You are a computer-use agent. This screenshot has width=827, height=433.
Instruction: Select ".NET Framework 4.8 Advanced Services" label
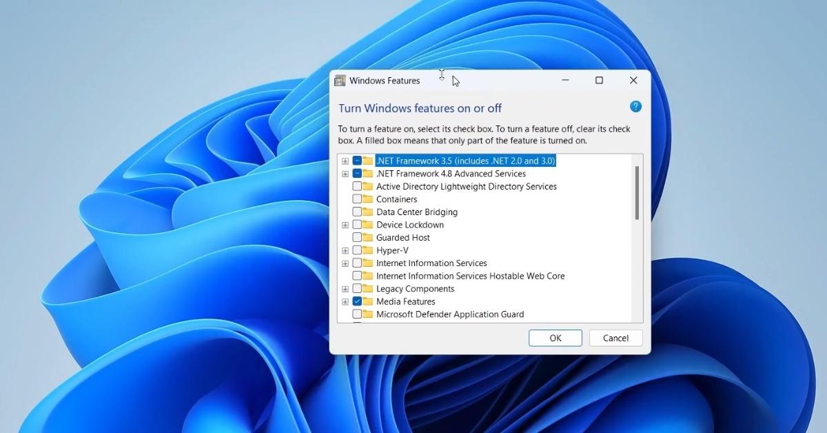click(451, 174)
